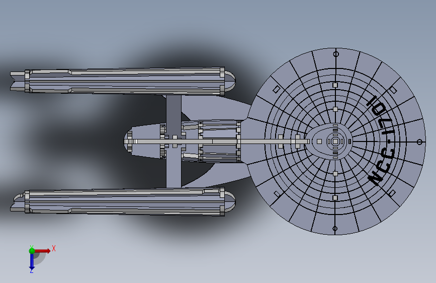This screenshot has width=436, height=283.
Task: Click the NCC-1701 lettering on the saucer
Action: tap(381, 140)
